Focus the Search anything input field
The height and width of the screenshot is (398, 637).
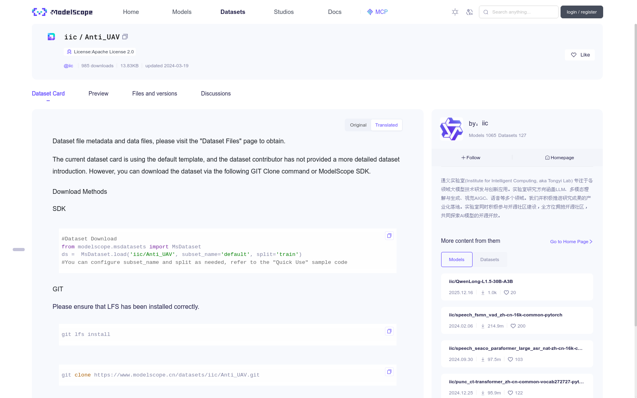519,12
